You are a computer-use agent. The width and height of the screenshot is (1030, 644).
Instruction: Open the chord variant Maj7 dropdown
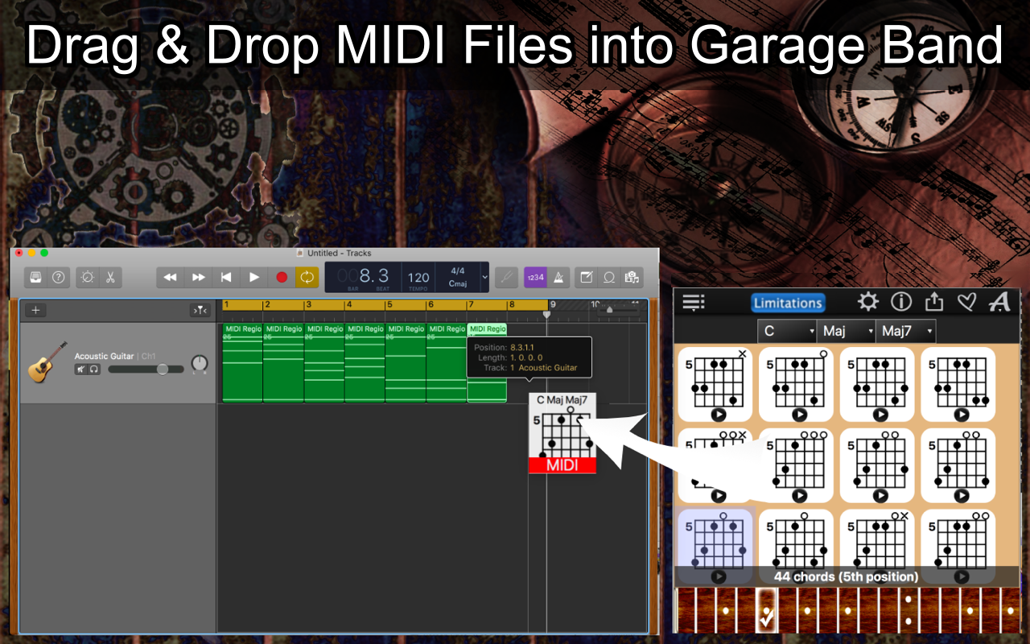click(906, 331)
